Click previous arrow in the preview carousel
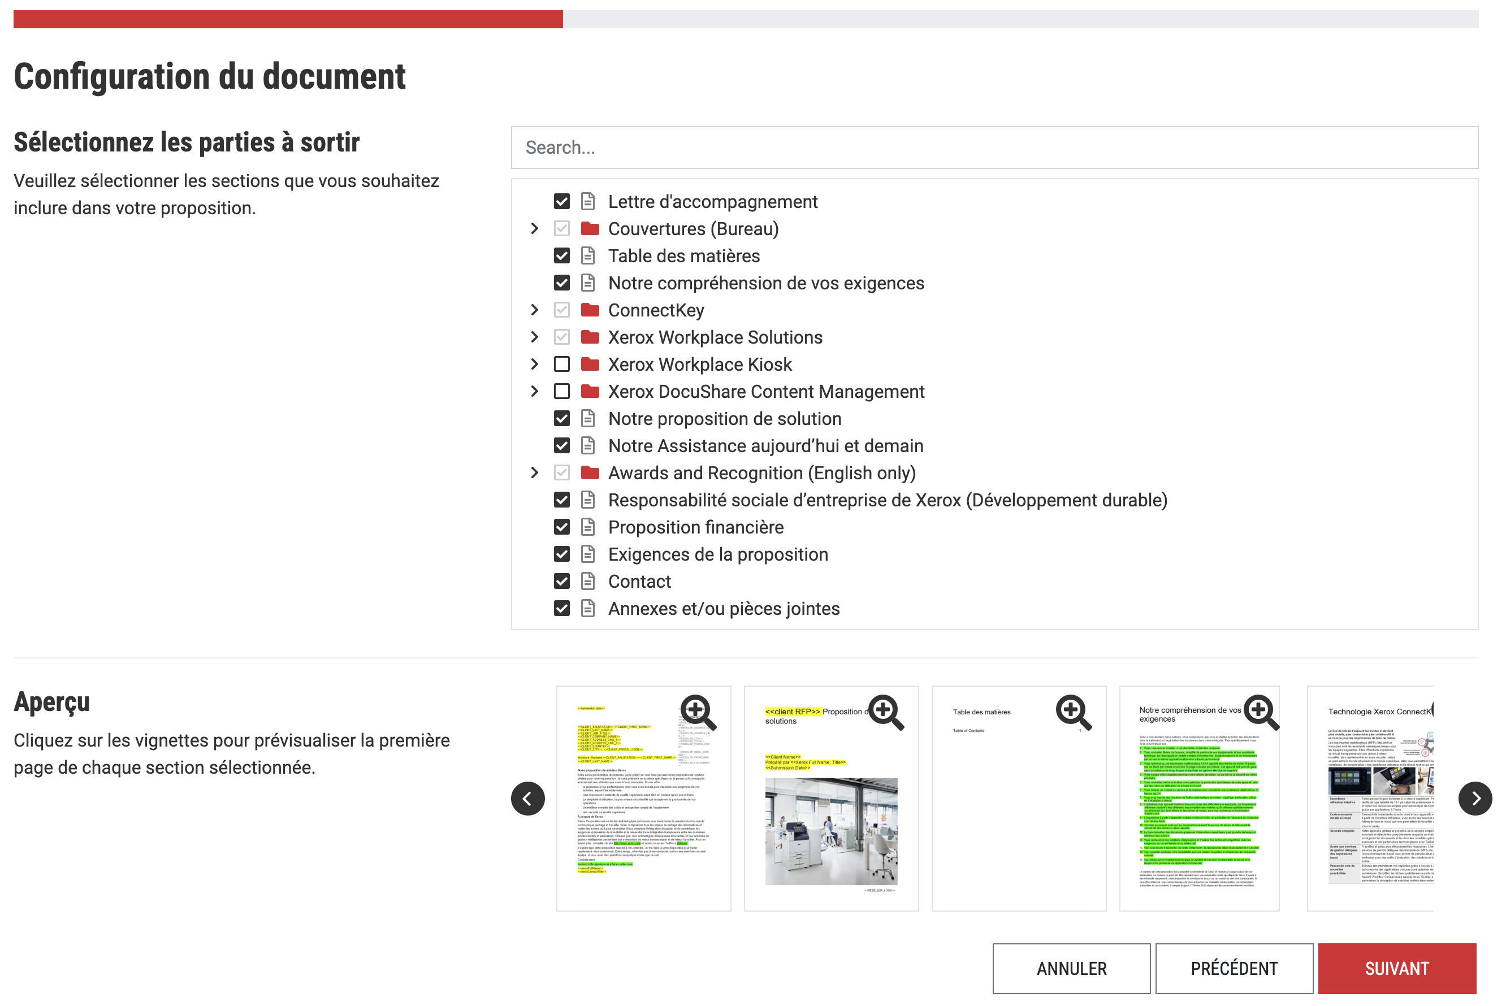 pyautogui.click(x=527, y=798)
